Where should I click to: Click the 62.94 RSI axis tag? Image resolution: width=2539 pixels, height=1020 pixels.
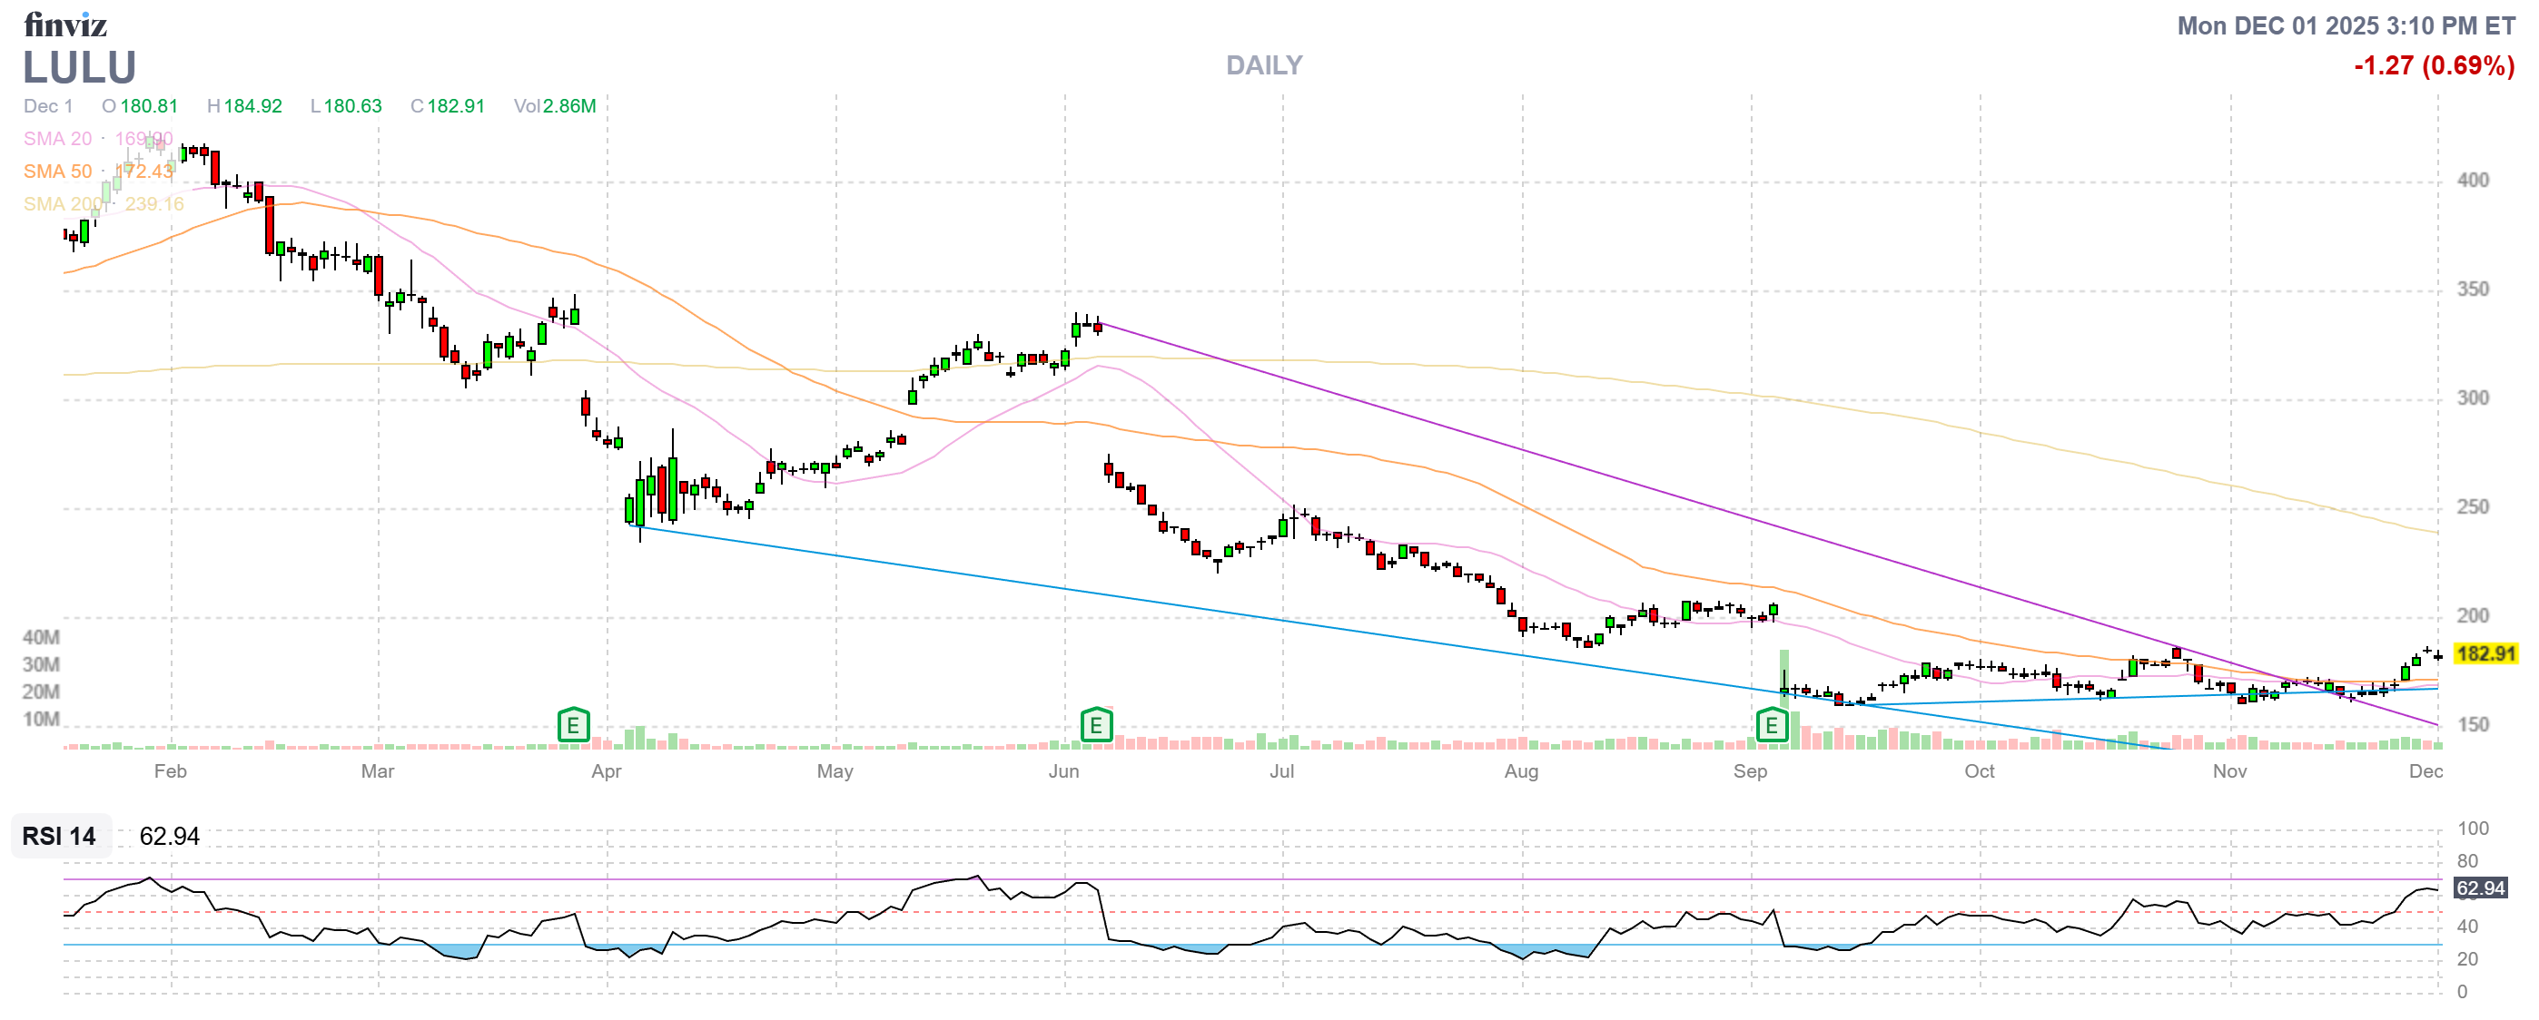[x=2480, y=888]
